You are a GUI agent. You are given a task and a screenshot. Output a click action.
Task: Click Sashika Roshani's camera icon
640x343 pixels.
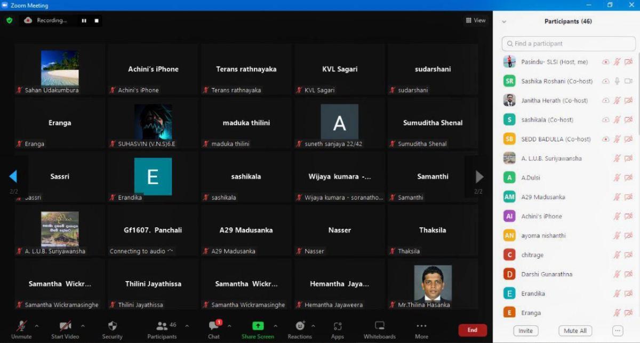pos(629,81)
